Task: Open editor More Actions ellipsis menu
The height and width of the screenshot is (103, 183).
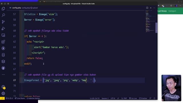Action: pos(154,8)
